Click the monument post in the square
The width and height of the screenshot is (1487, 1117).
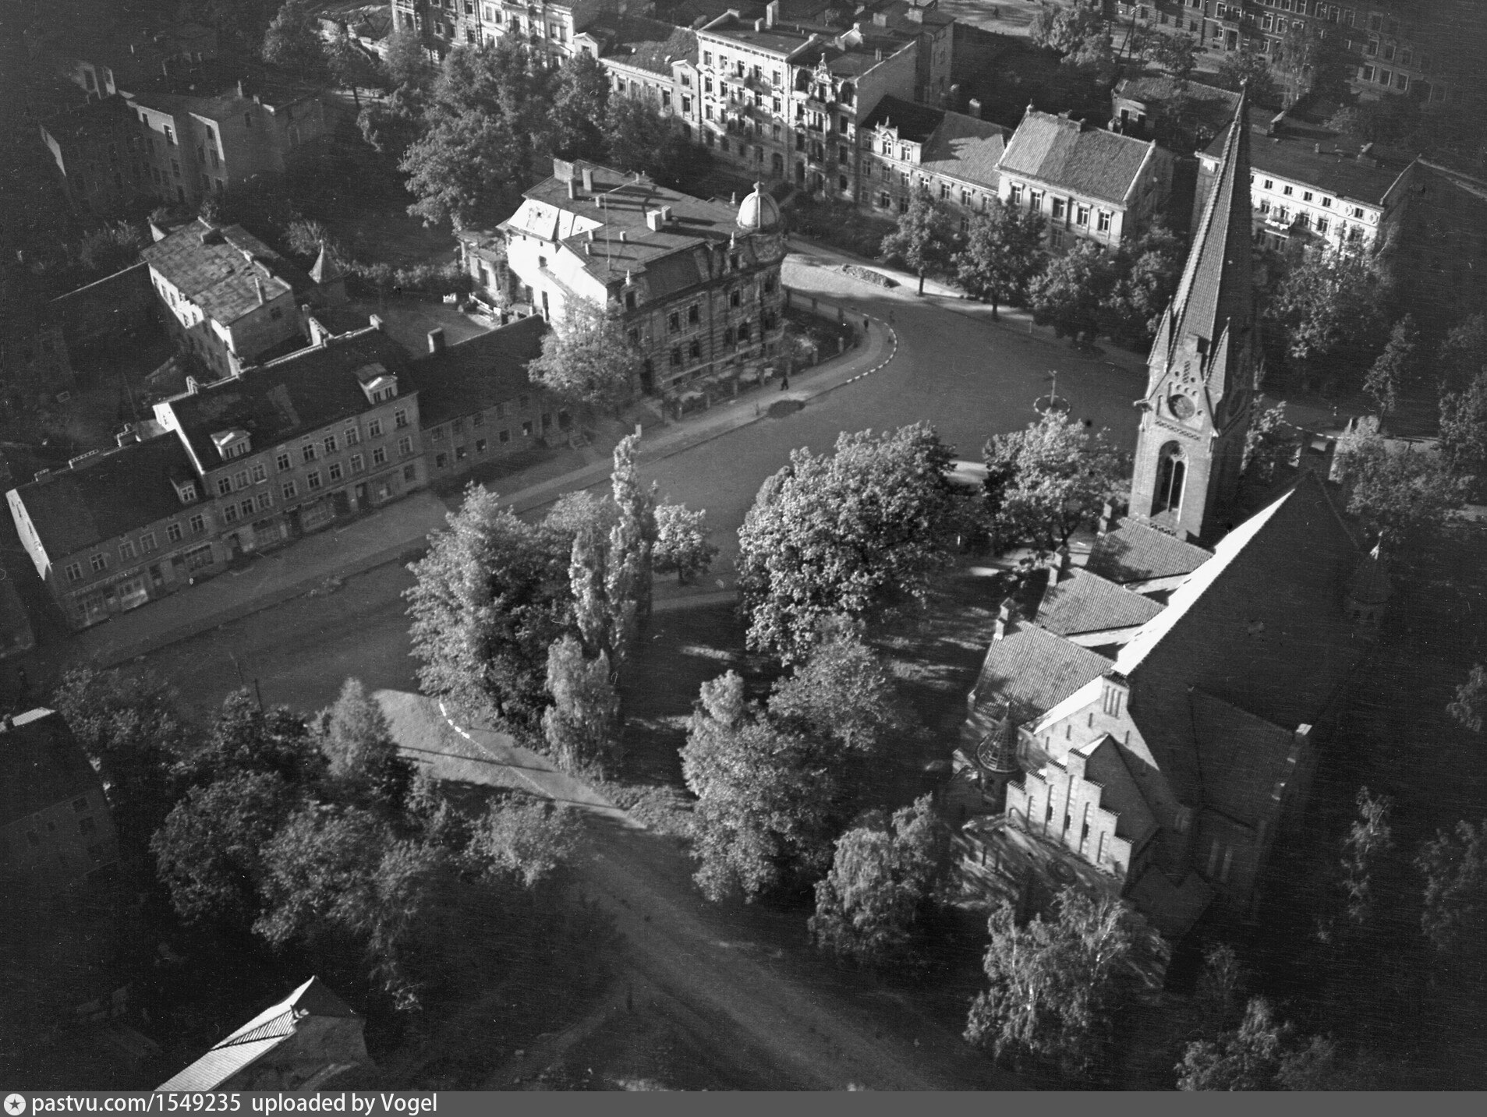(x=1052, y=390)
